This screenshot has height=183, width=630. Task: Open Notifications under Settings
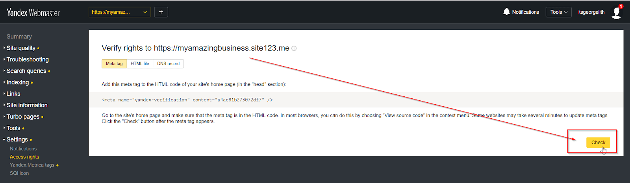(23, 149)
